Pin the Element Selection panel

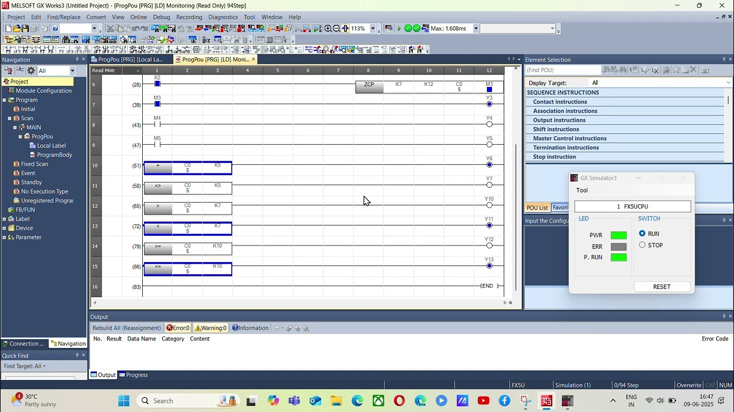(723, 60)
